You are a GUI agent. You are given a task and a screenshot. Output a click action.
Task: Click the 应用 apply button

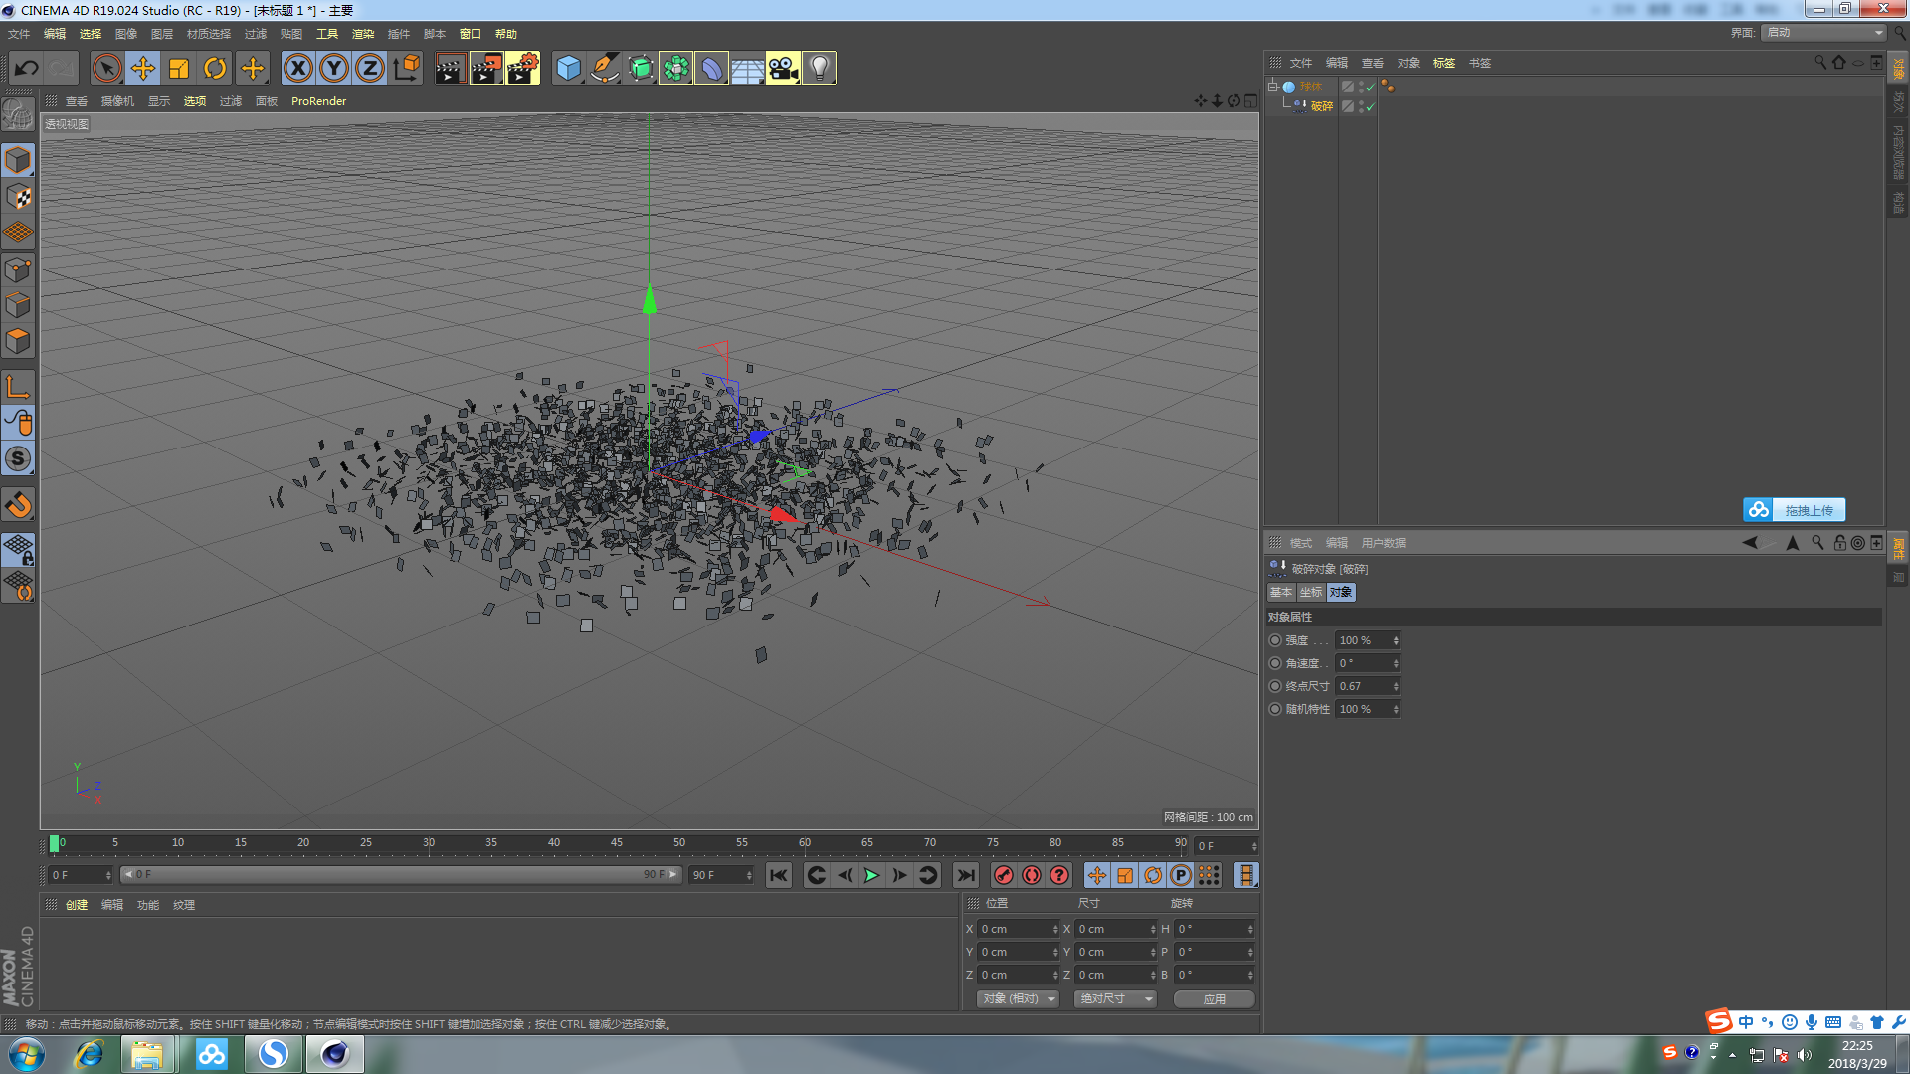pyautogui.click(x=1215, y=999)
